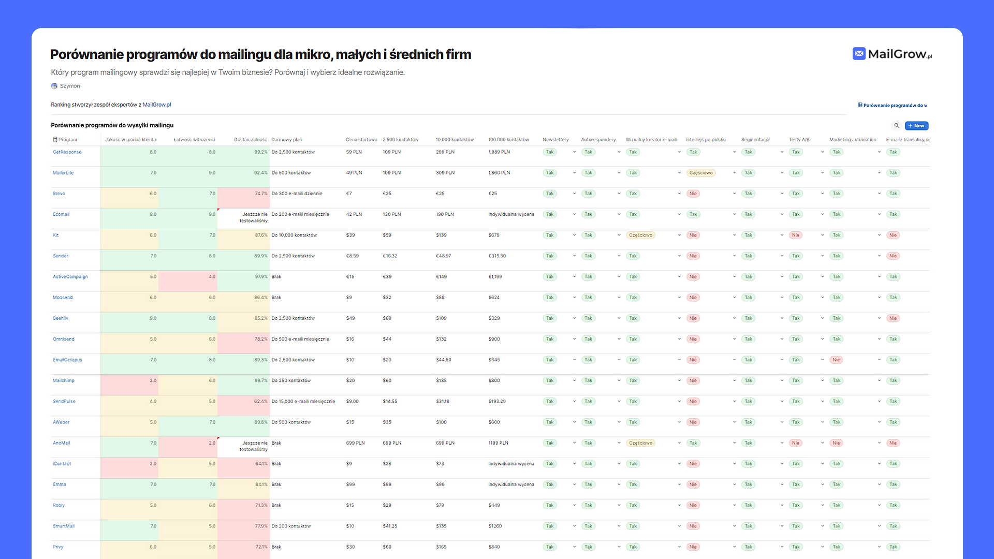The height and width of the screenshot is (559, 994).
Task: Click the Dostarczalność column header
Action: [x=251, y=139]
